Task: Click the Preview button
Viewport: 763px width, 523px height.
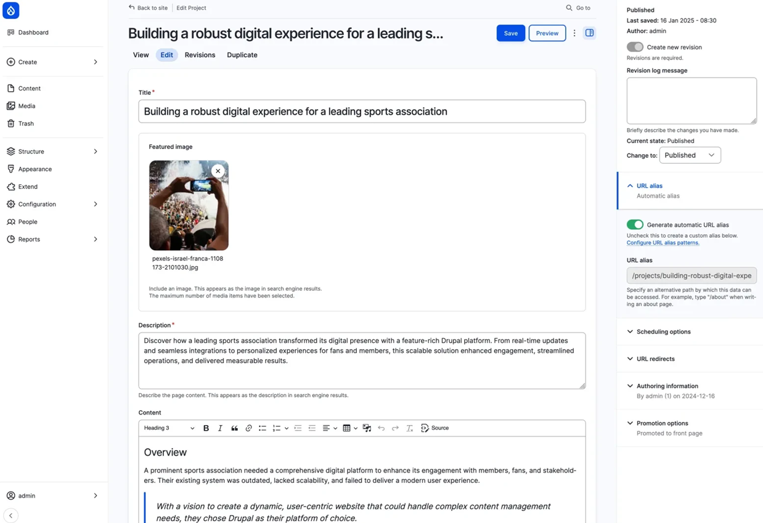Action: (547, 33)
